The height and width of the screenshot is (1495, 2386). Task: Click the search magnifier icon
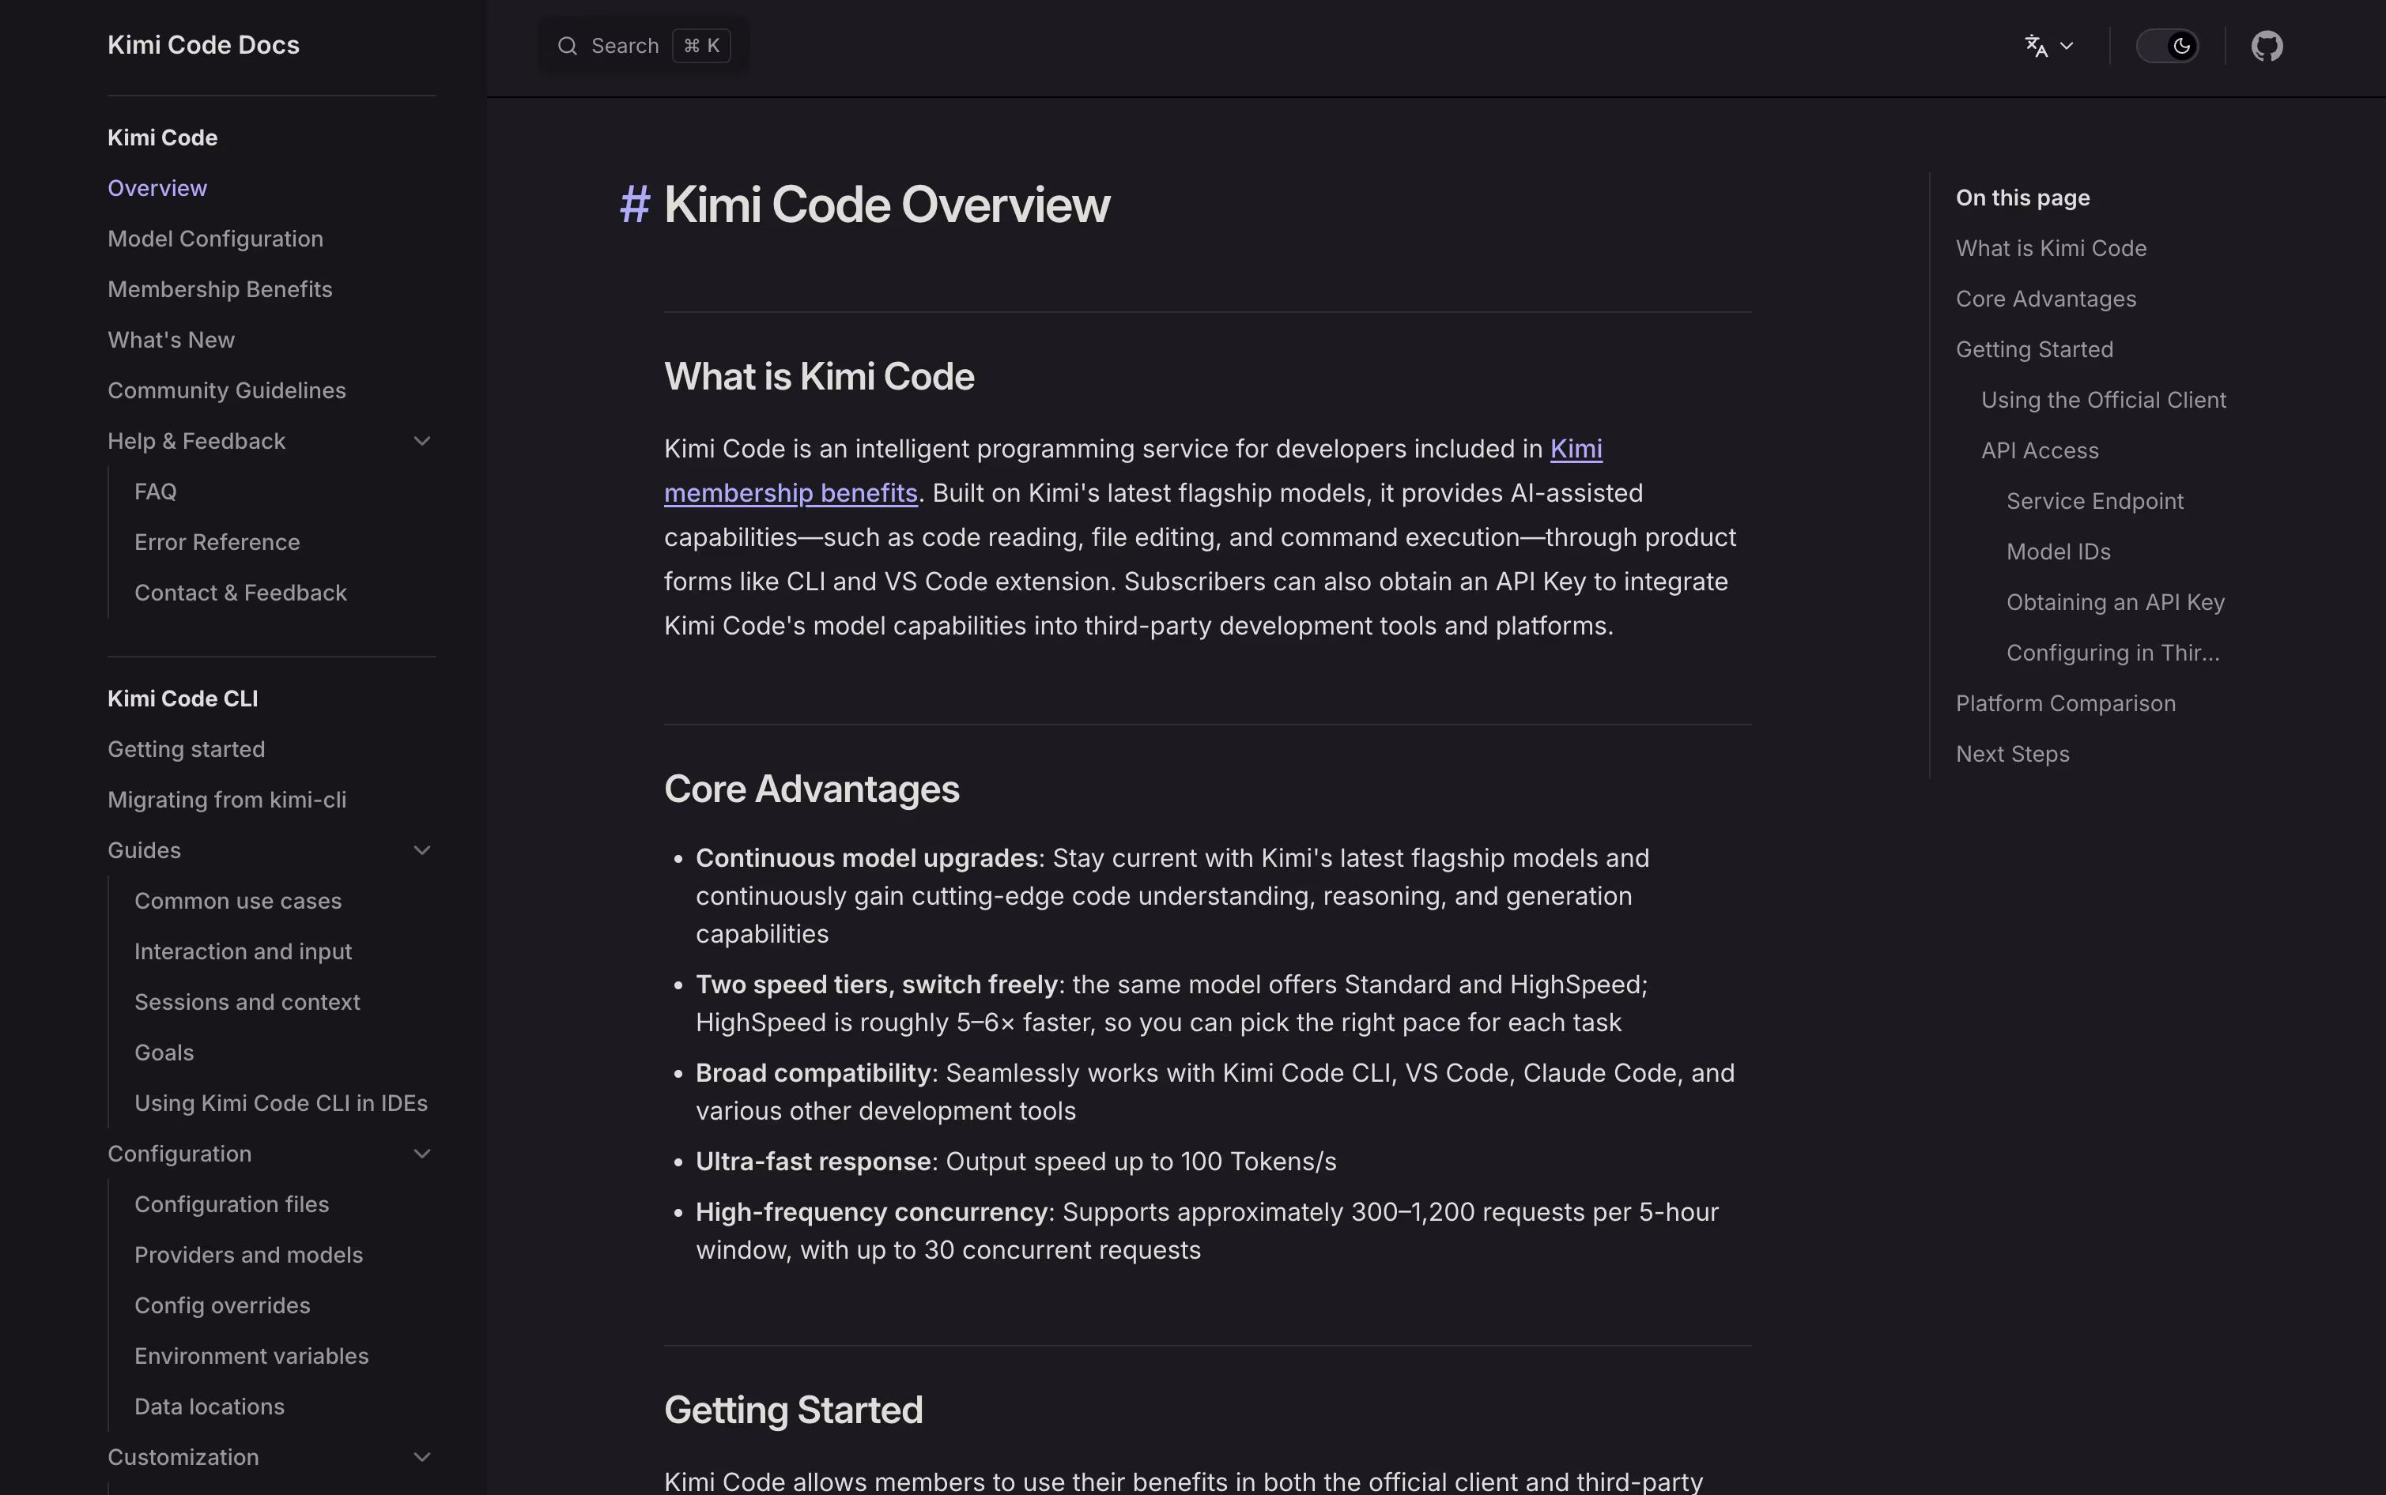567,46
